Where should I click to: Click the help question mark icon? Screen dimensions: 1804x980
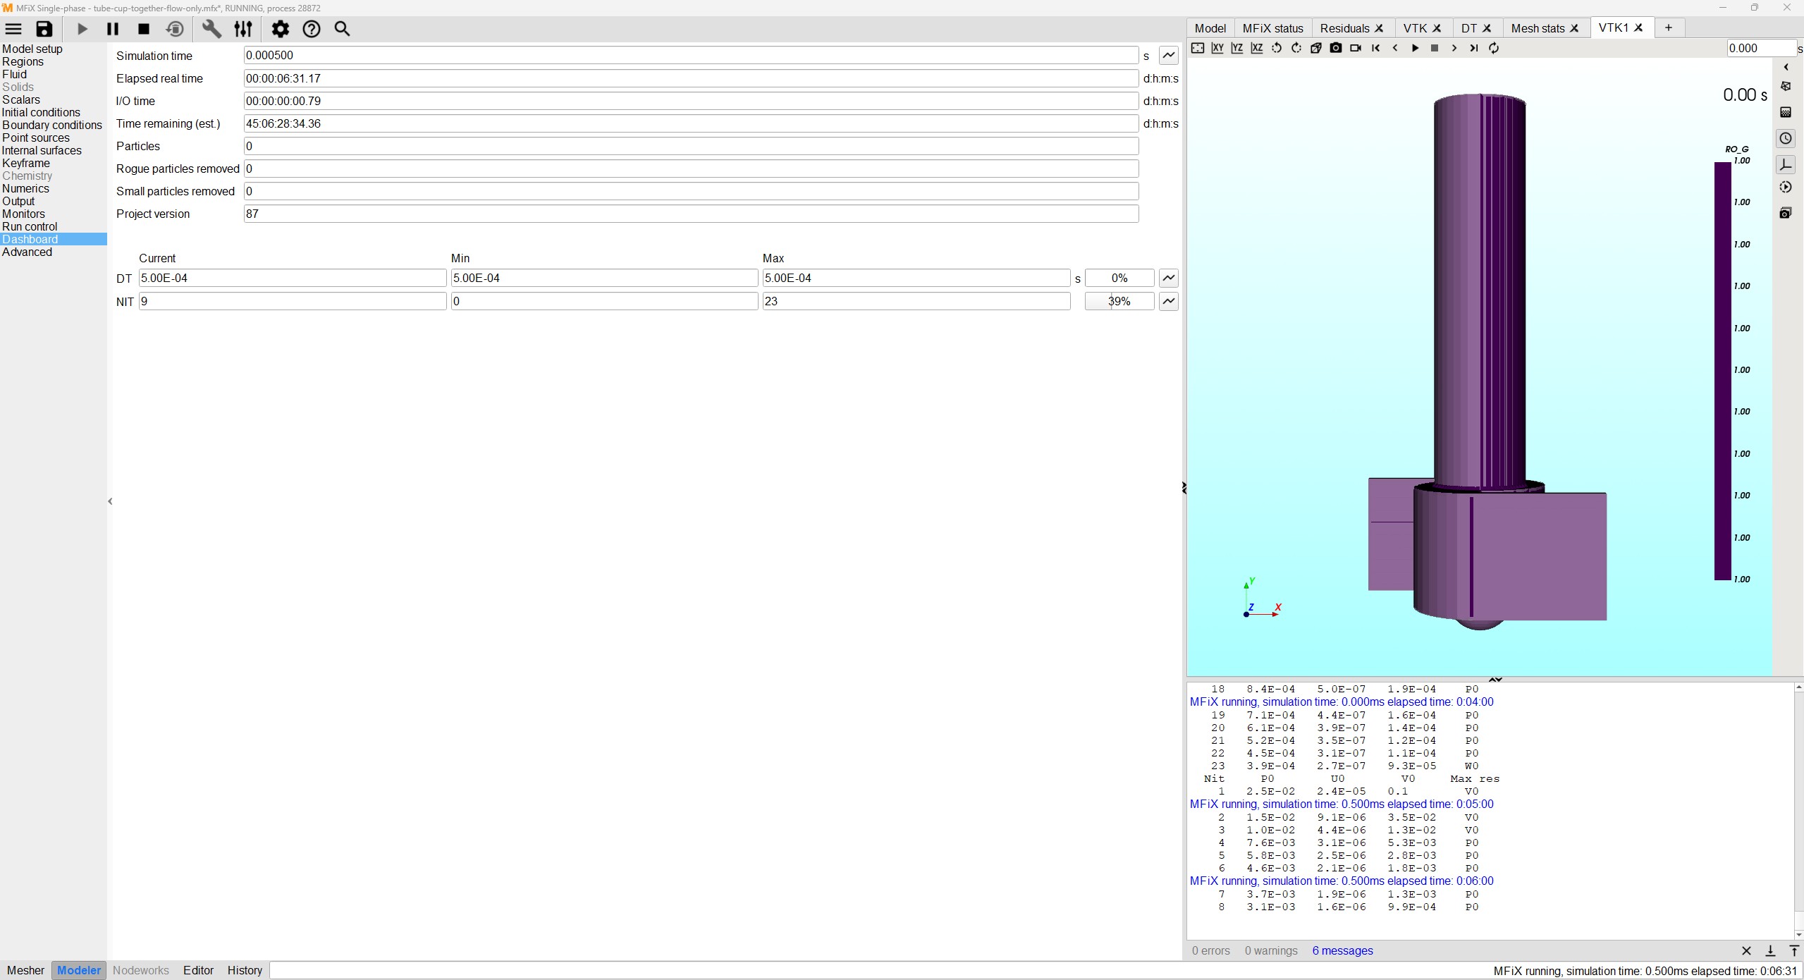(x=311, y=29)
